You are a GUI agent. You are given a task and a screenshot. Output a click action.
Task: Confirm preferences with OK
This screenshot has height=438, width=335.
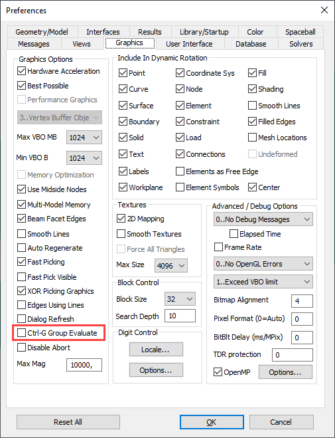point(212,422)
